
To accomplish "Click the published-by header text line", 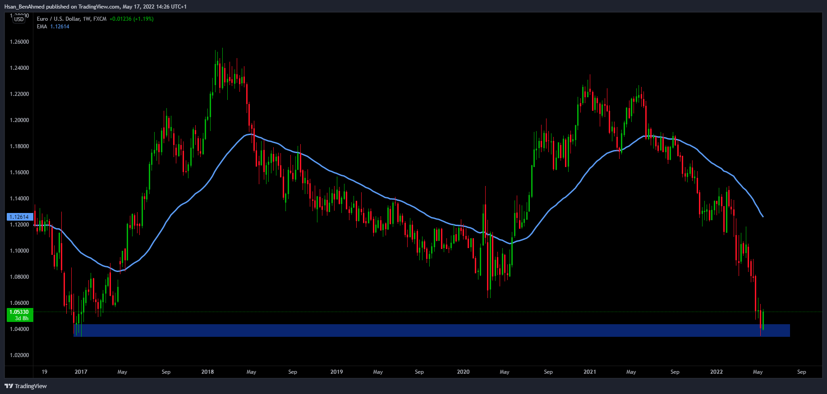I will (95, 6).
